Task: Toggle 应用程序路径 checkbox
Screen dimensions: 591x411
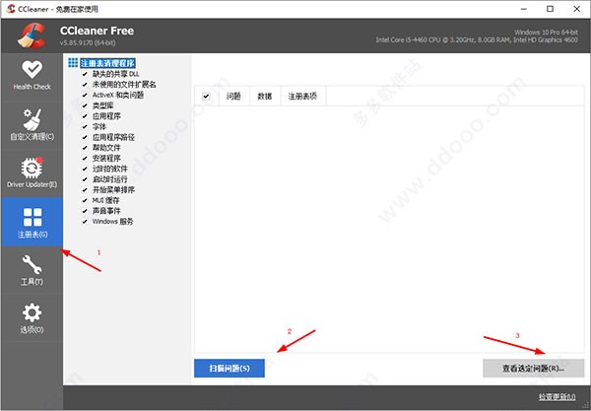Action: [85, 137]
